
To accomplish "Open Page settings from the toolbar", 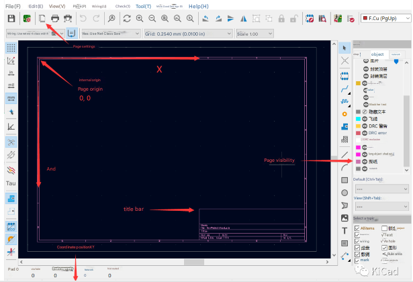I will click(41, 19).
